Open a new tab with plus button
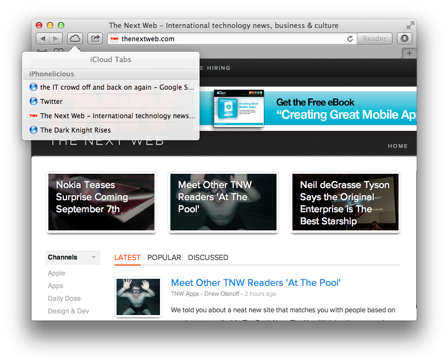 409,53
